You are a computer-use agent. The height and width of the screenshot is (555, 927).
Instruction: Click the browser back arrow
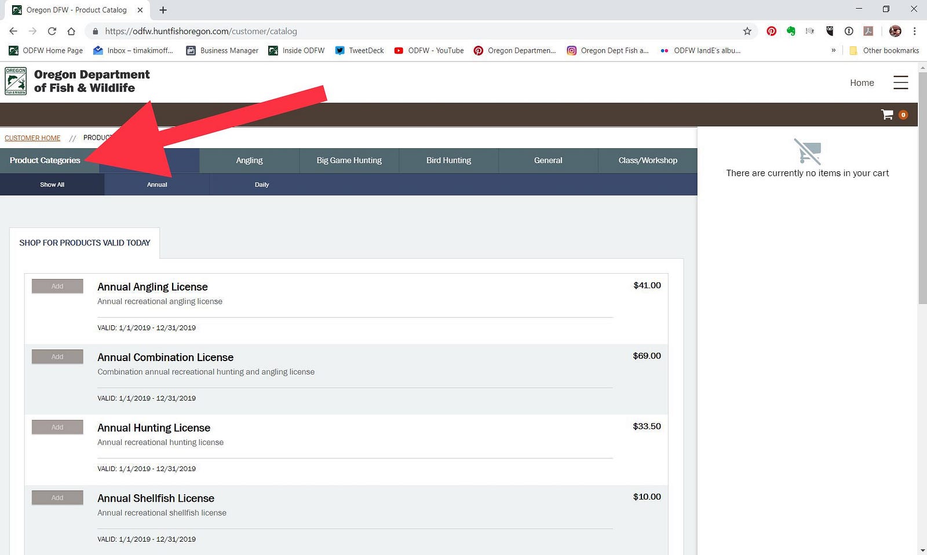pos(13,31)
